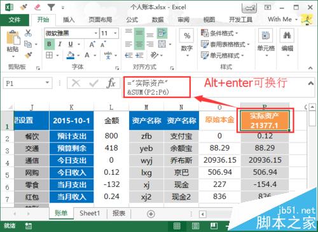Toggle Bold formatting button
Screen dimensions: 318x232
49,44
